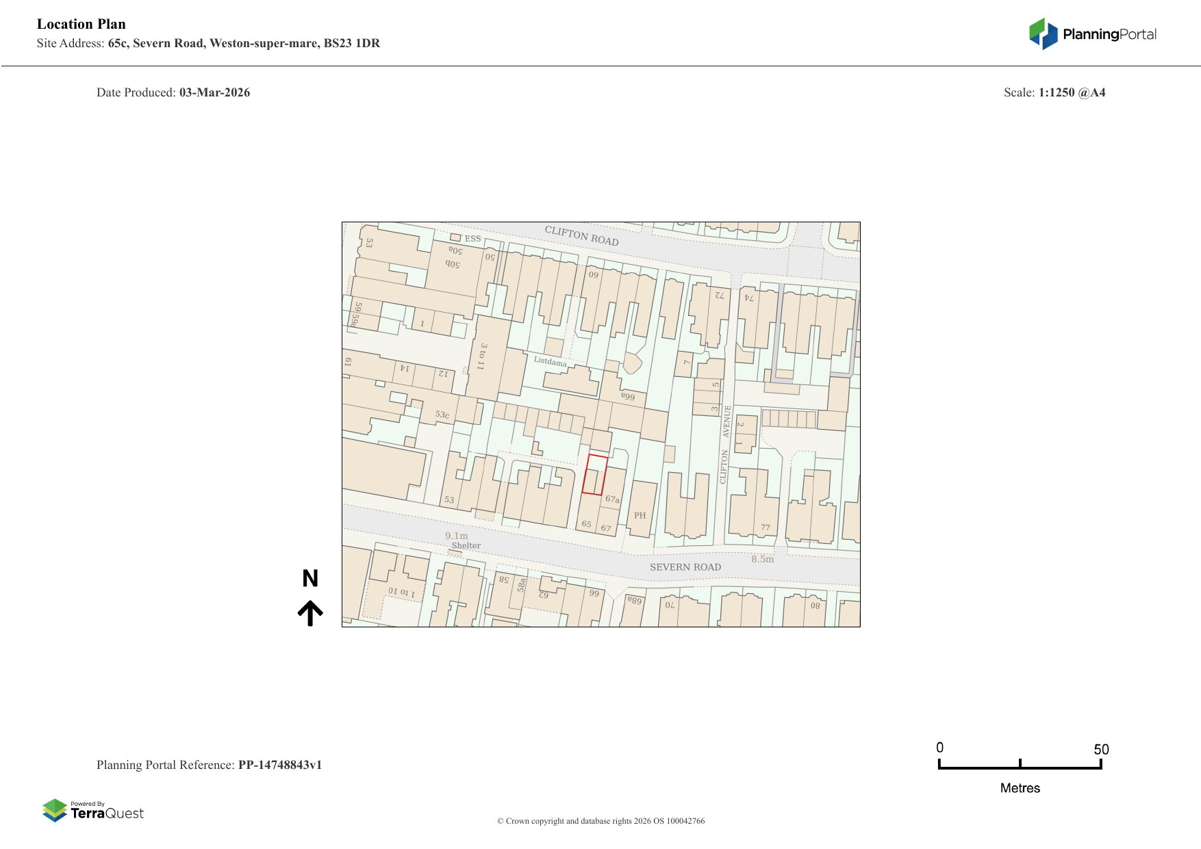Click the Severn Road street label
Viewport: 1201px width, 849px height.
coord(685,567)
